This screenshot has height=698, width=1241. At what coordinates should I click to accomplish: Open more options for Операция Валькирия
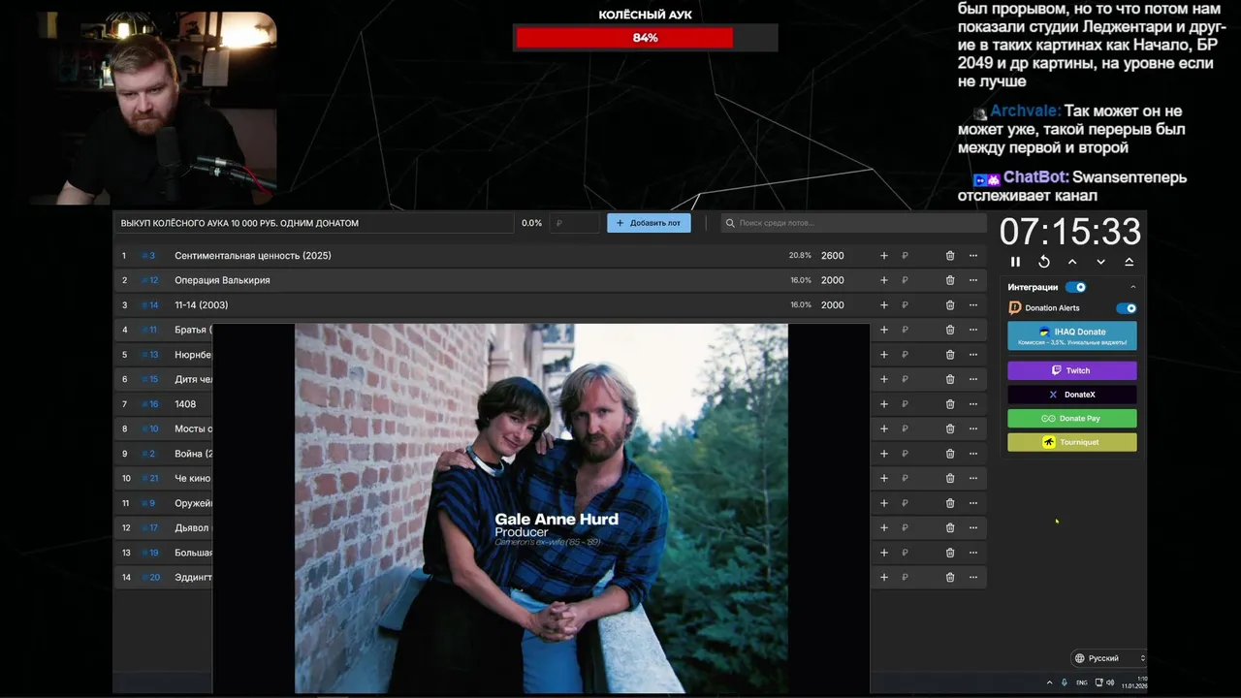[973, 280]
